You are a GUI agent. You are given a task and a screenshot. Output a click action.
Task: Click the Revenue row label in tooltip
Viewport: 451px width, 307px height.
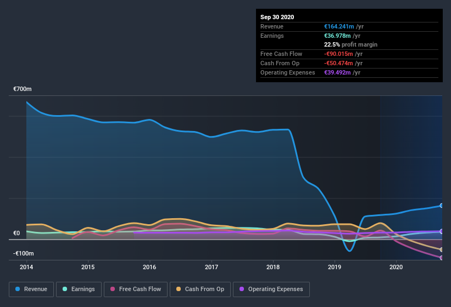point(272,26)
